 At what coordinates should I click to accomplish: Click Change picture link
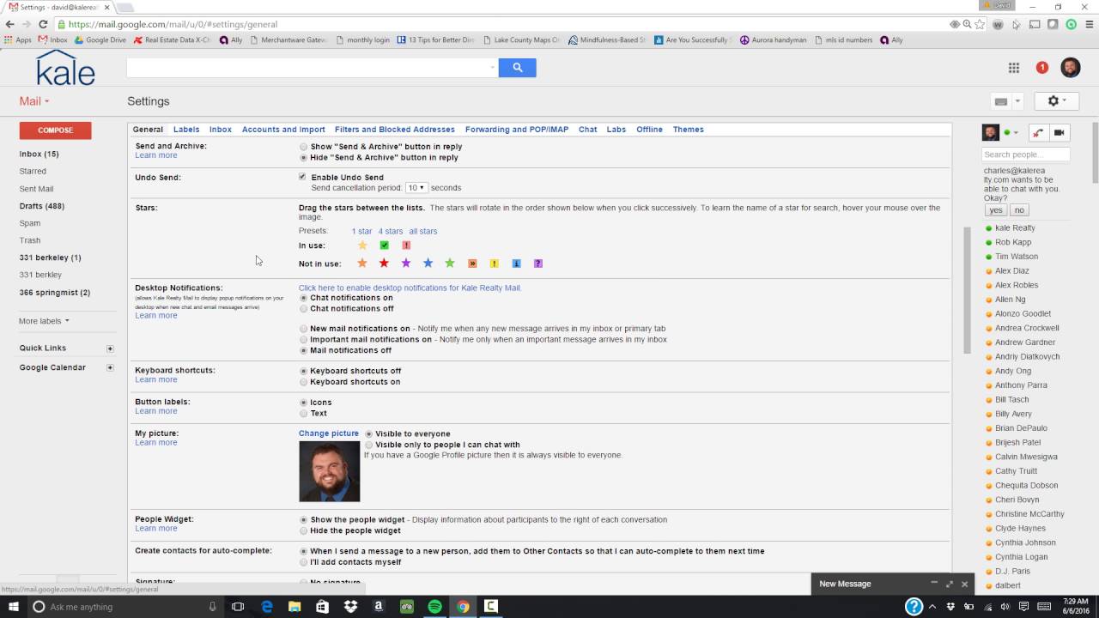(x=329, y=433)
